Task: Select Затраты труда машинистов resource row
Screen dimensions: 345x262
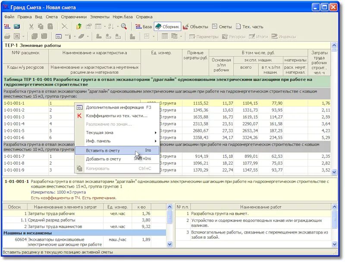Action: [x=85, y=226]
